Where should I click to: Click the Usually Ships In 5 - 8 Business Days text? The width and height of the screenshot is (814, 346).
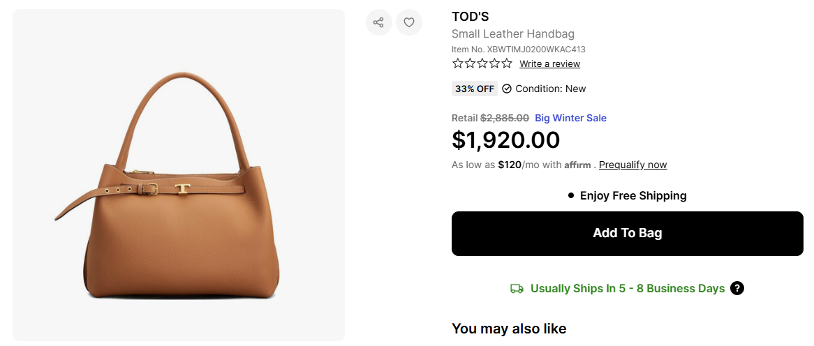tap(628, 288)
